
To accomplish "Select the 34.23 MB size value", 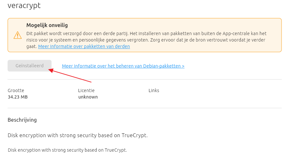I will (17, 97).
